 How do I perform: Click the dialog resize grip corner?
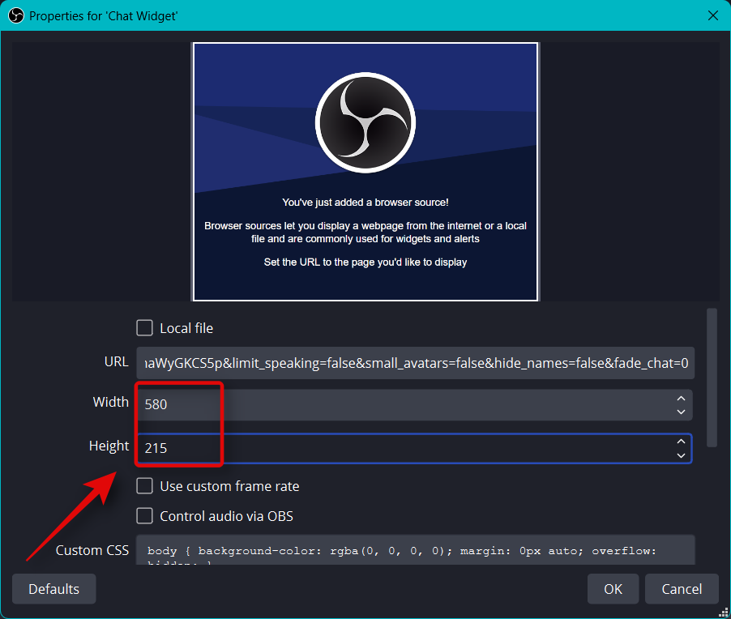pos(724,612)
